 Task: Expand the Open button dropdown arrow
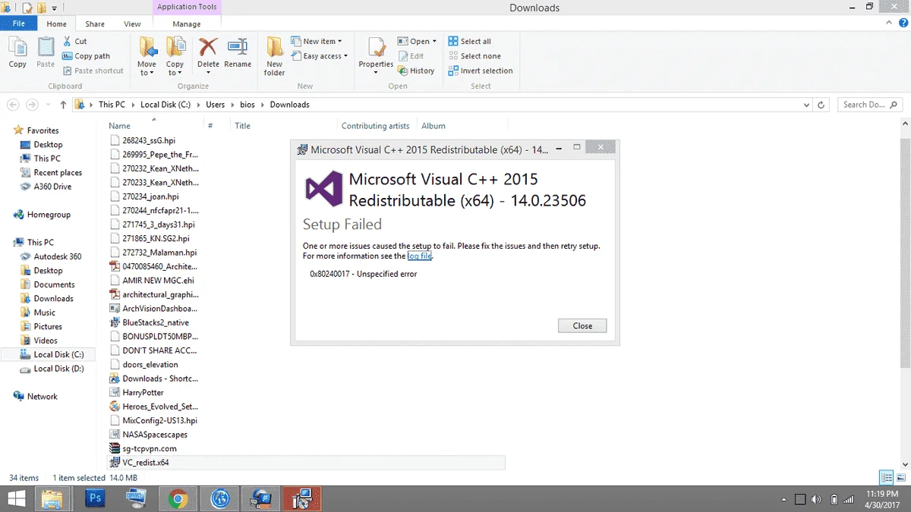tap(434, 42)
